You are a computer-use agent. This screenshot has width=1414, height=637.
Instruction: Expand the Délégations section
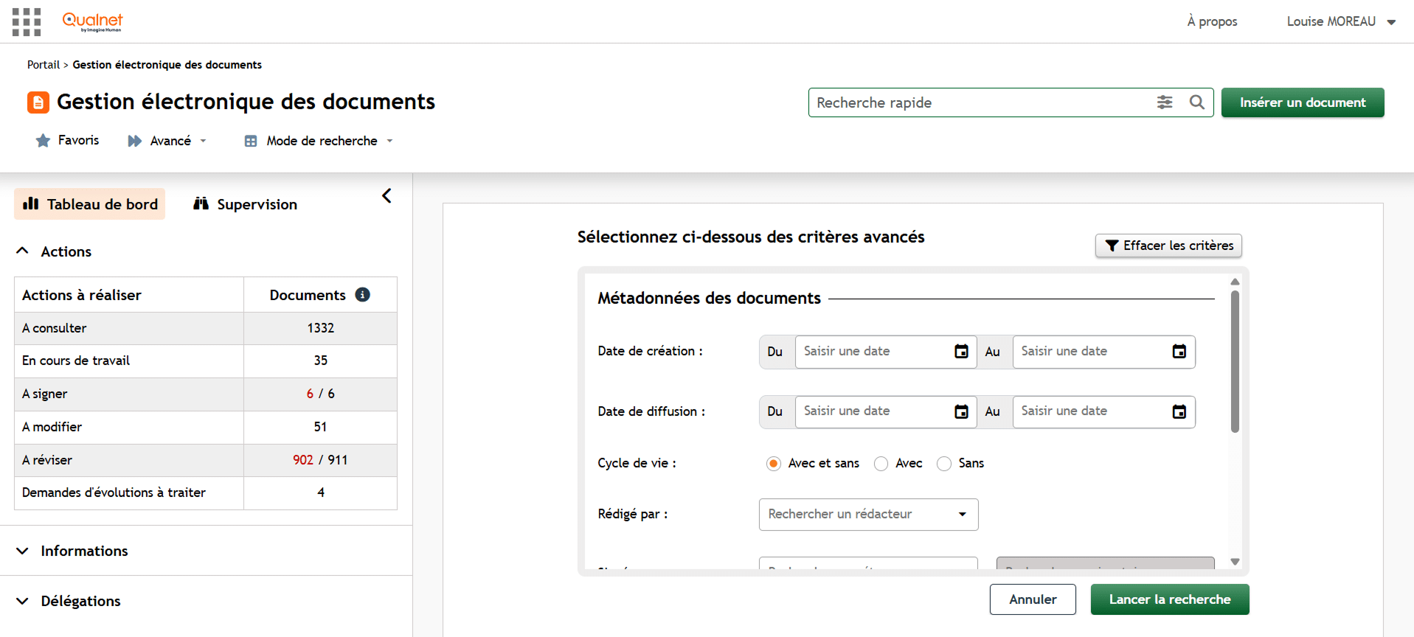[23, 601]
